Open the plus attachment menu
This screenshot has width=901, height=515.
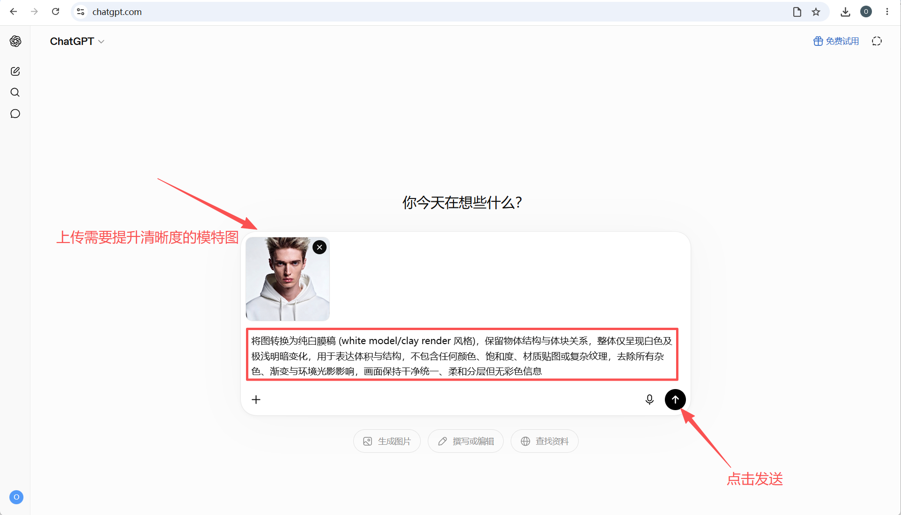(x=256, y=399)
